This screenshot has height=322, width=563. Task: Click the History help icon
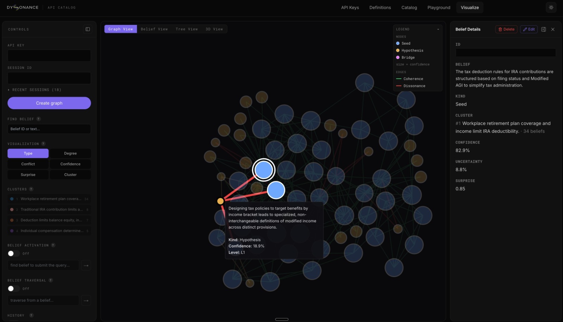point(31,315)
